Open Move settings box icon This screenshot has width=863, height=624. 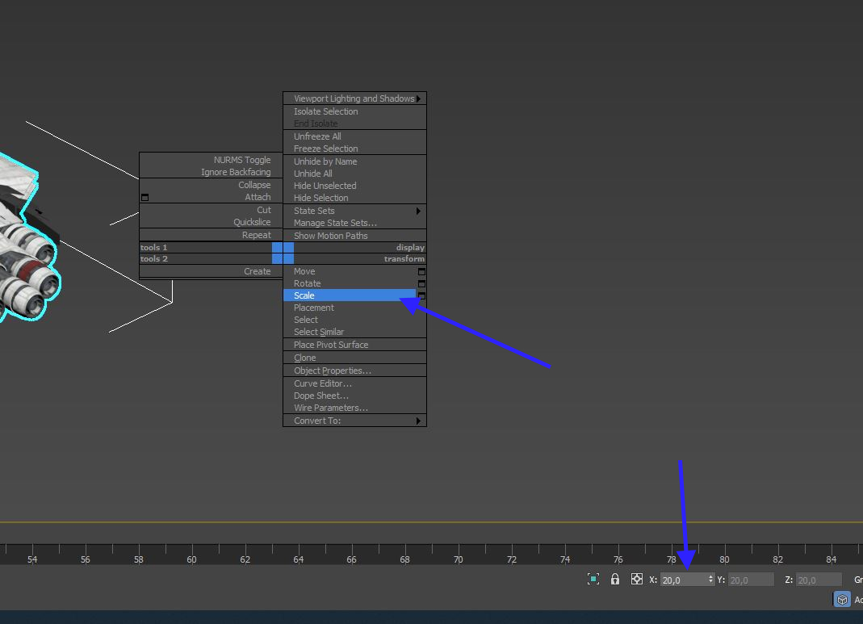tap(421, 272)
